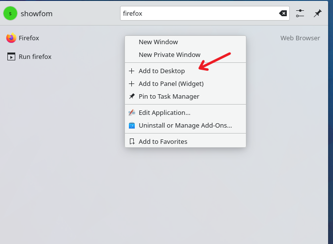The image size is (333, 244).
Task: Open the launcher configure sliders icon
Action: tap(300, 13)
